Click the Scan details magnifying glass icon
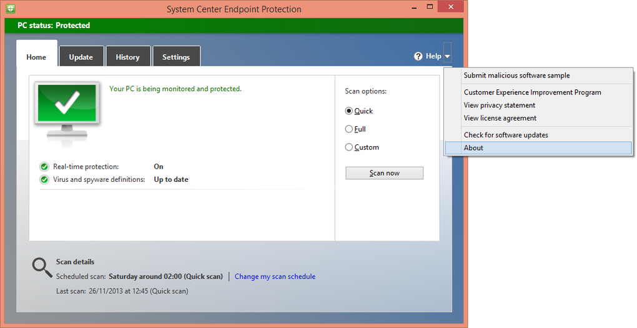Viewport: 637px width, 328px height. pyautogui.click(x=42, y=268)
